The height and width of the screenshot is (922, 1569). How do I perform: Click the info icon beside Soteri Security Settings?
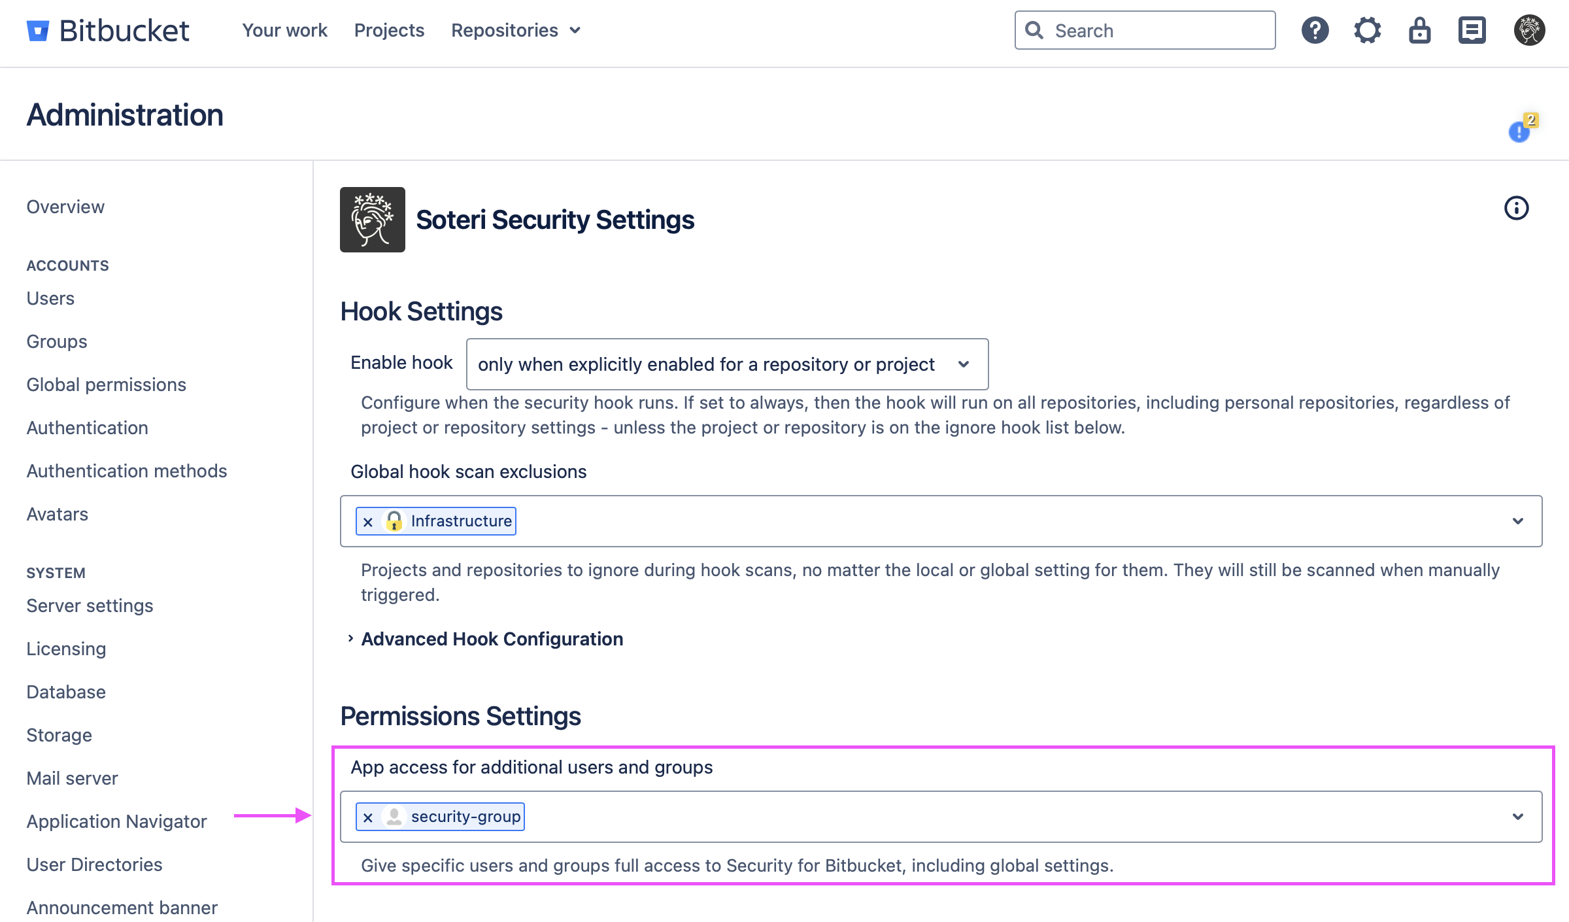(x=1516, y=209)
